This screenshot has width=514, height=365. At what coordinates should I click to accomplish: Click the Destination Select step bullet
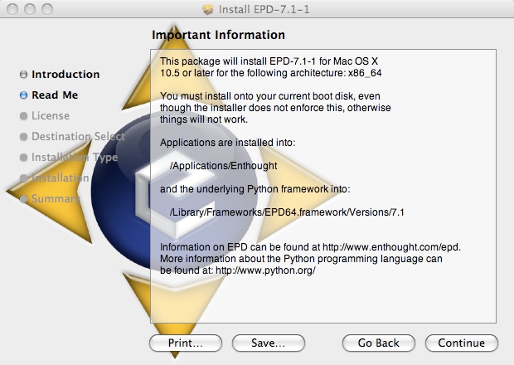point(23,136)
